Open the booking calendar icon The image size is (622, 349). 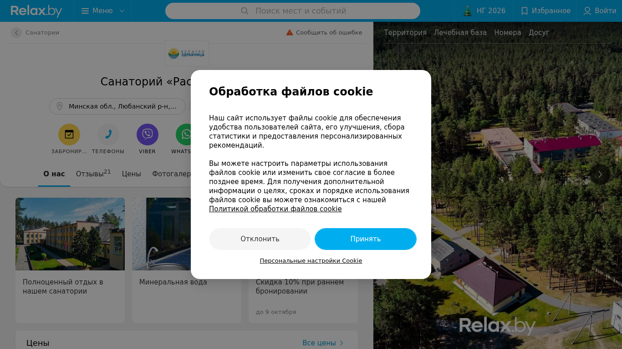click(69, 135)
